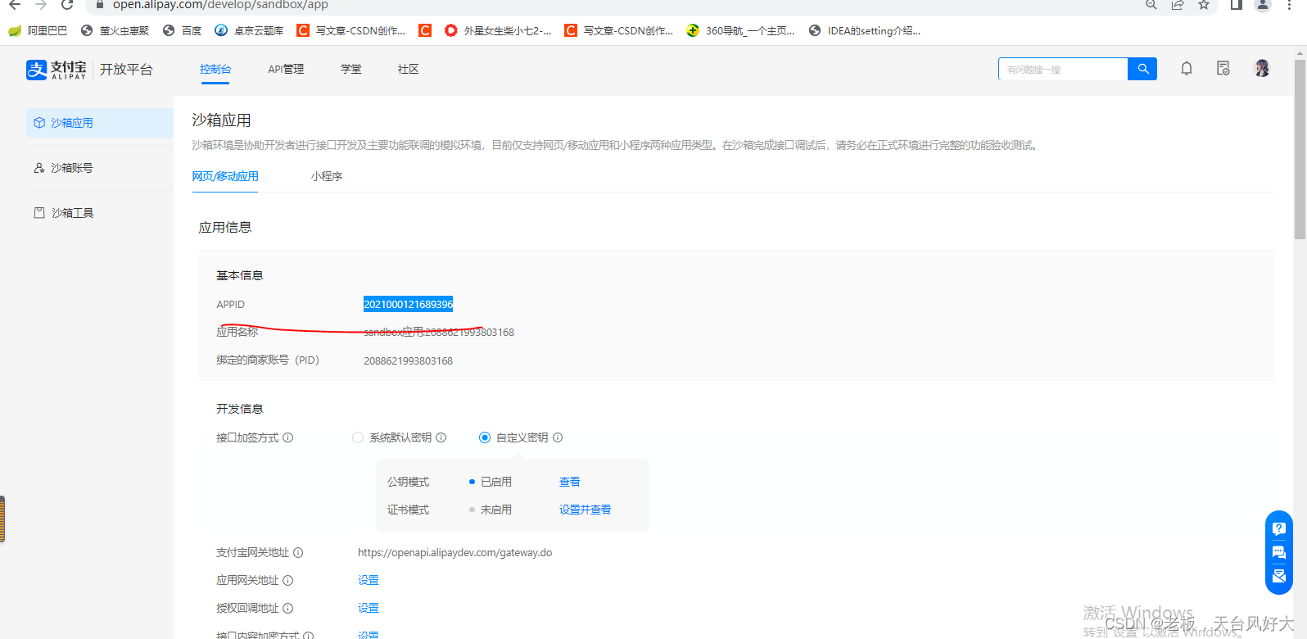
Task: Click 设置 link for 应用网关地址
Action: (369, 580)
